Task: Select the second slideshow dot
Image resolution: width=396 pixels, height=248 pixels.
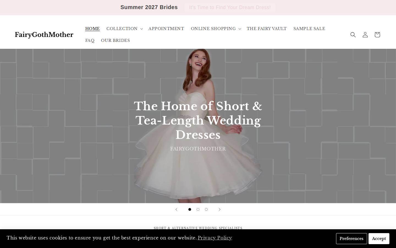Action: (x=198, y=209)
